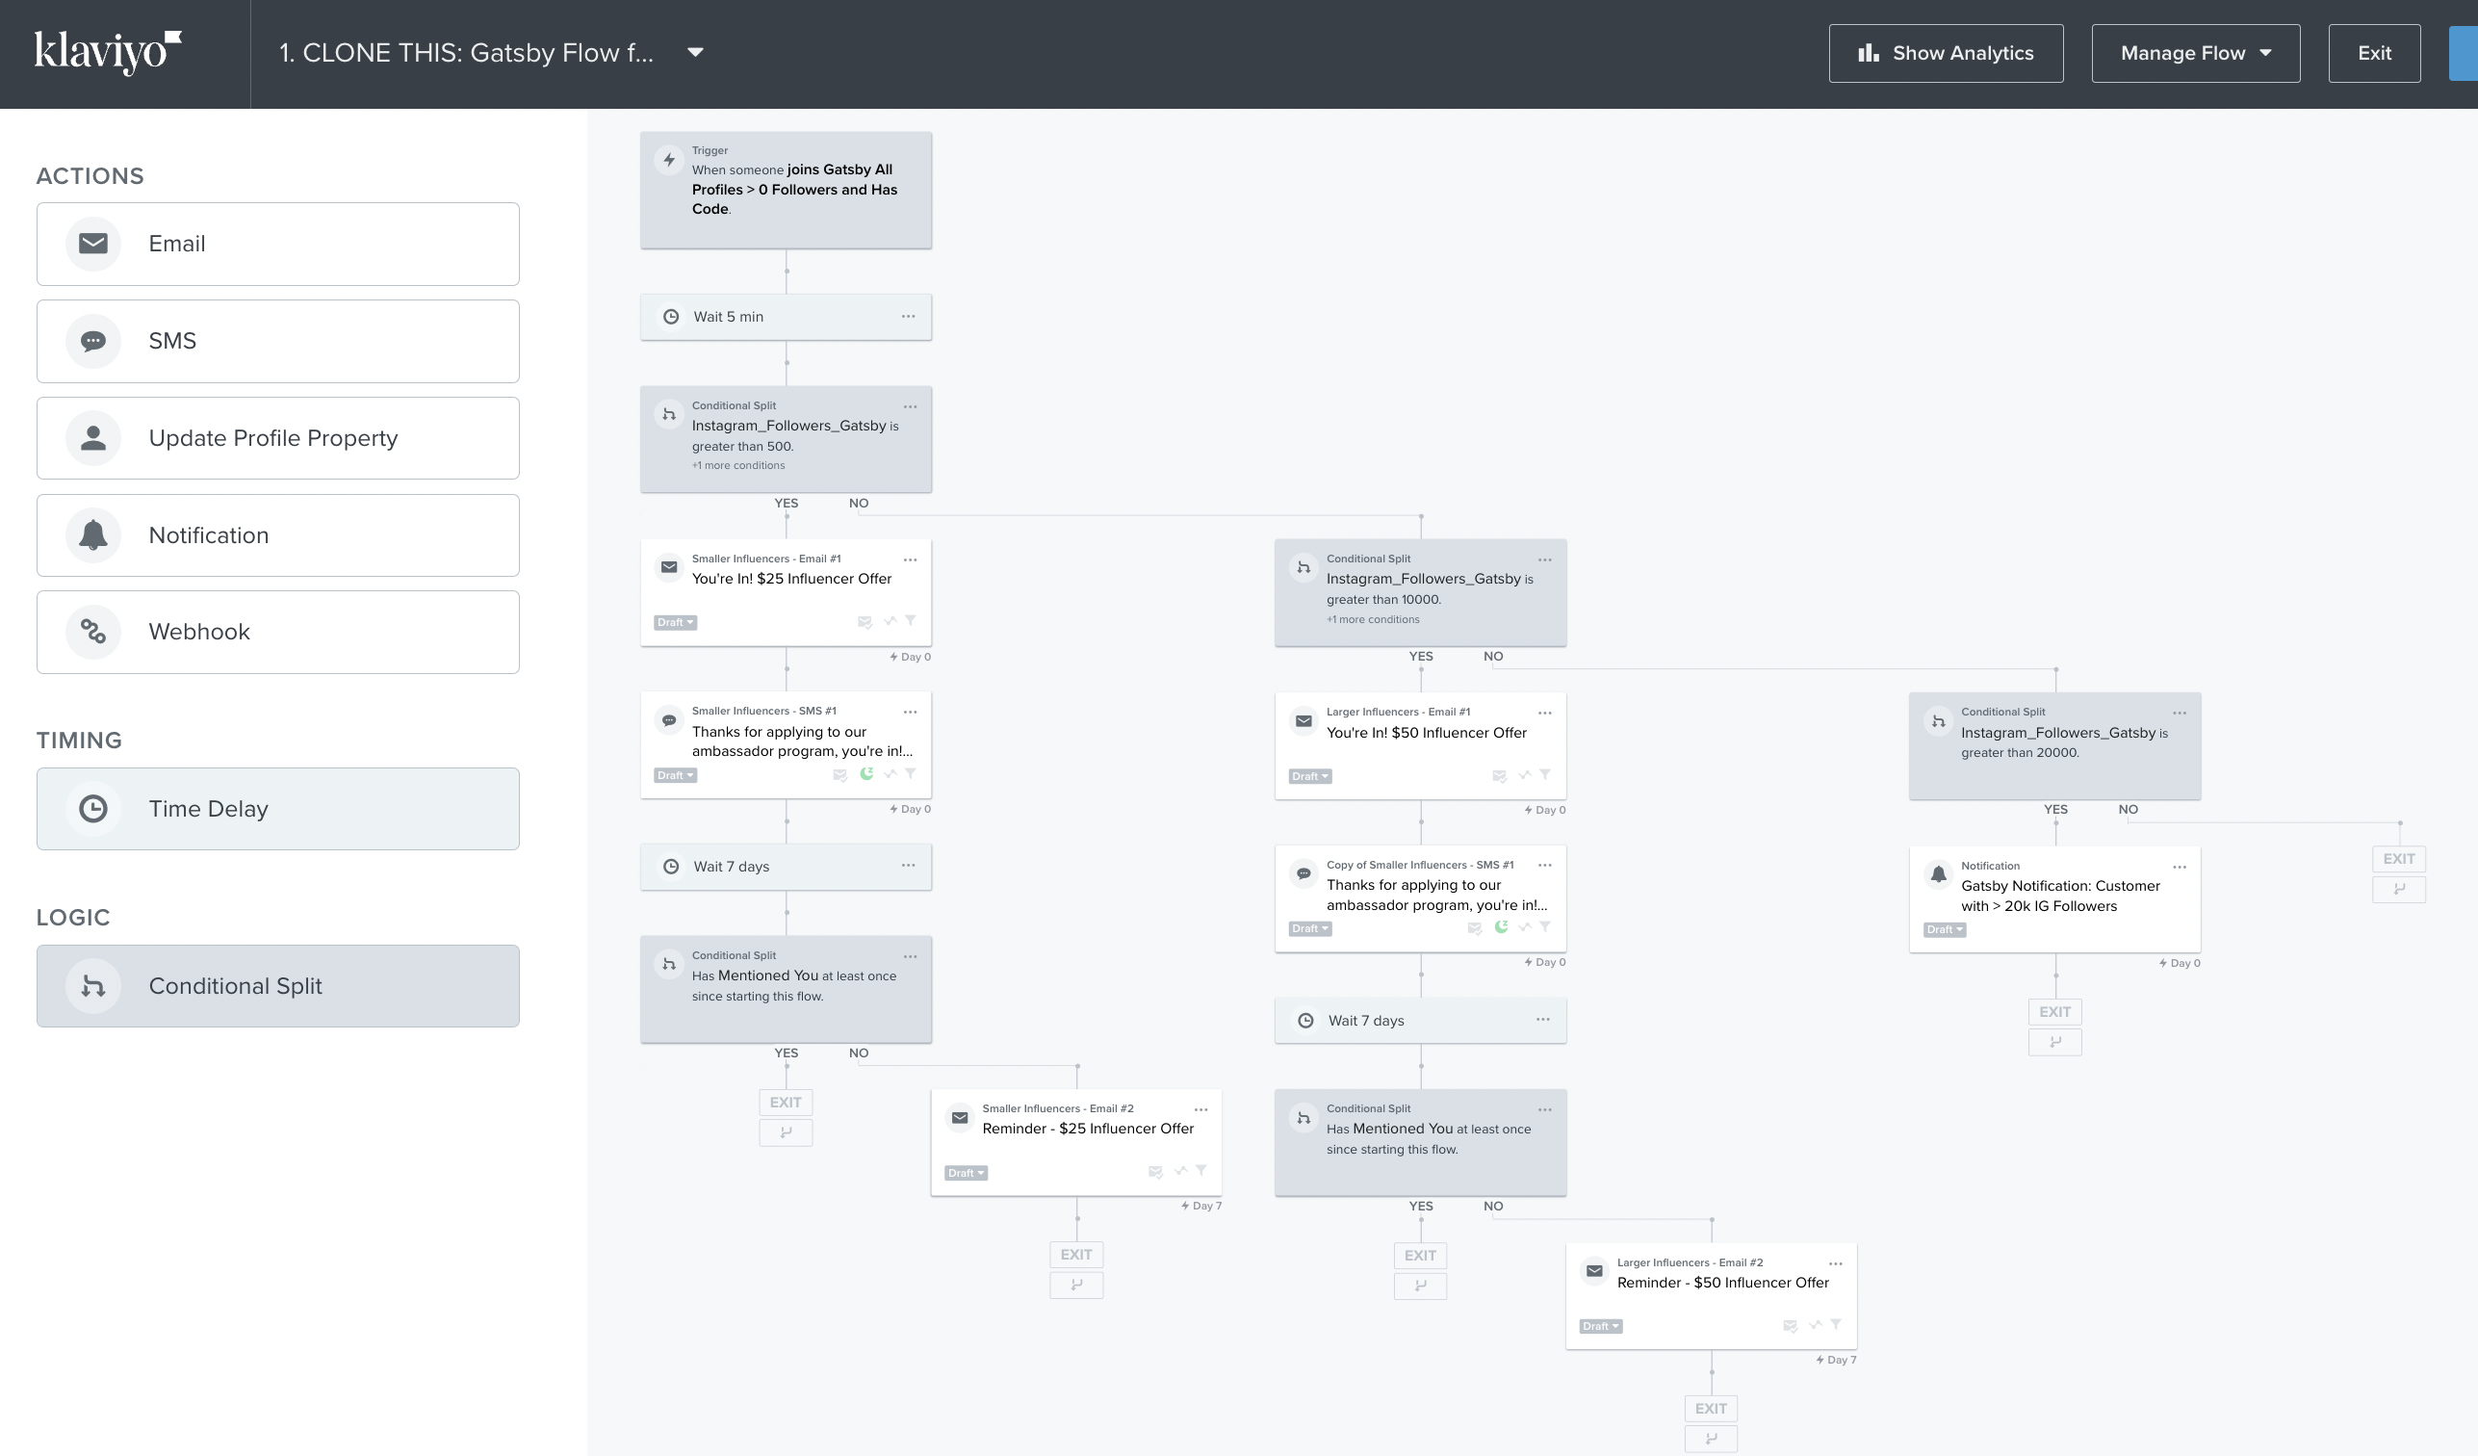Screen dimensions: 2478x1456
Task: Click the 'Reminder - $50 Influencer Offer' title text
Action: pos(1723,1283)
